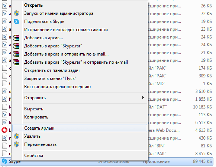Click the blank file icon in 10 183 КБ row

click(4, 107)
